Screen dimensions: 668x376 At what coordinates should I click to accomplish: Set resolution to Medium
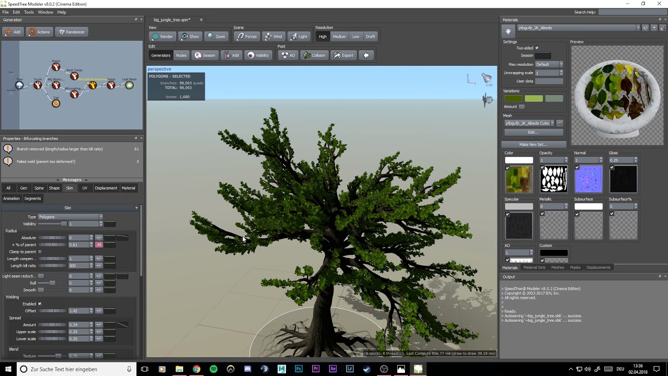click(339, 37)
